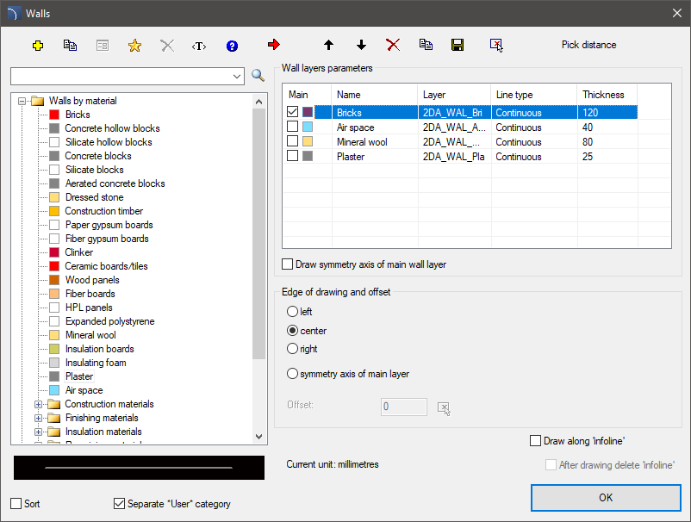691x522 pixels.
Task: Click the Pick distance button
Action: (588, 45)
